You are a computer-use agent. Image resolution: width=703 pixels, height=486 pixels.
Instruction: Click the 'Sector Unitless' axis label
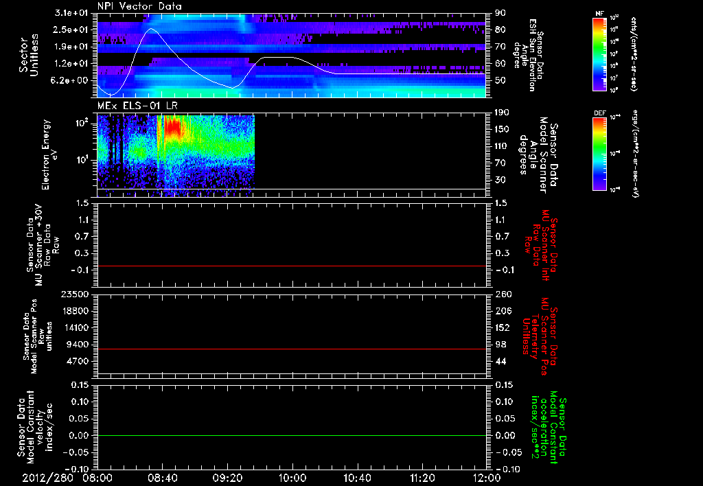pos(28,55)
